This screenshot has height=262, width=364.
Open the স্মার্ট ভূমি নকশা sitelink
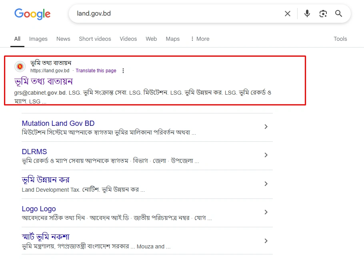coord(46,237)
